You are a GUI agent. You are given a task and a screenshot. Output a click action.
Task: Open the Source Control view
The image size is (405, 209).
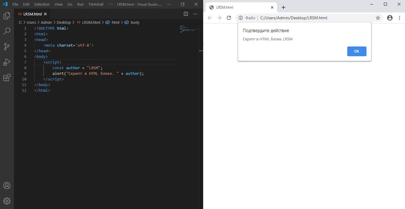(x=7, y=47)
